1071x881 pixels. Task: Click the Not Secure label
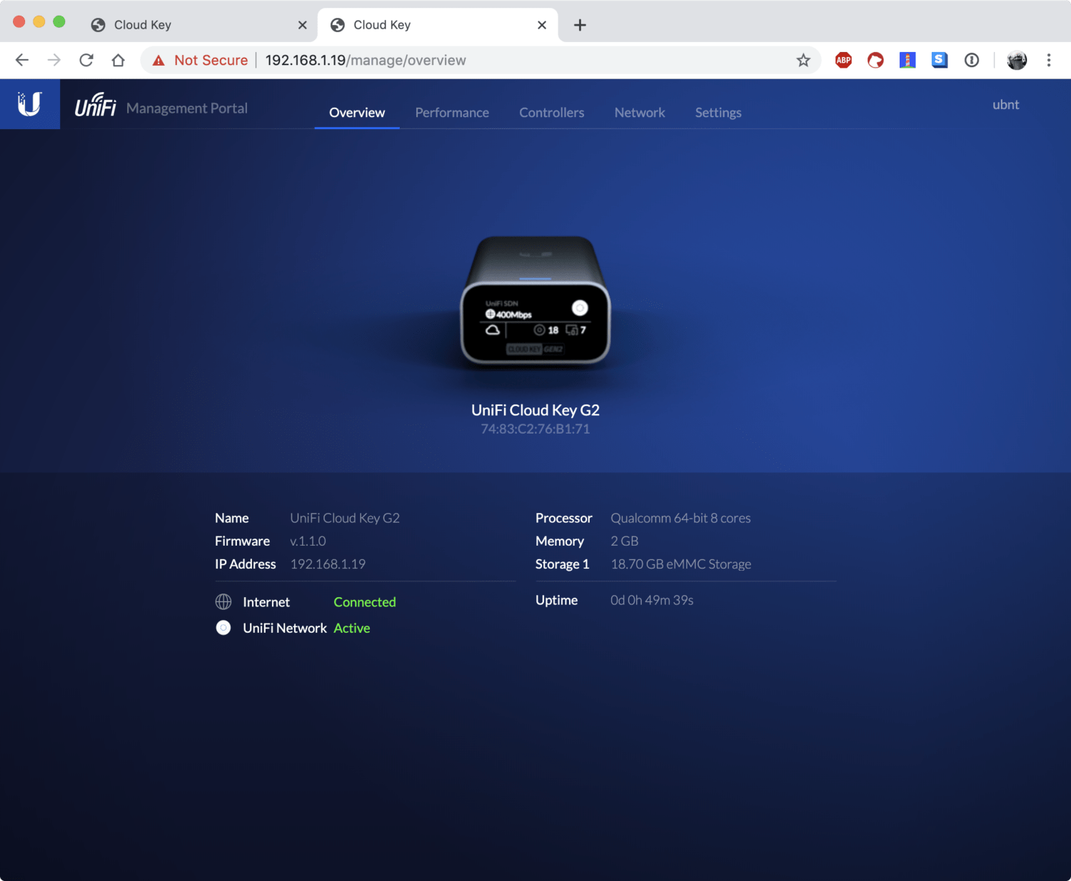coord(211,61)
